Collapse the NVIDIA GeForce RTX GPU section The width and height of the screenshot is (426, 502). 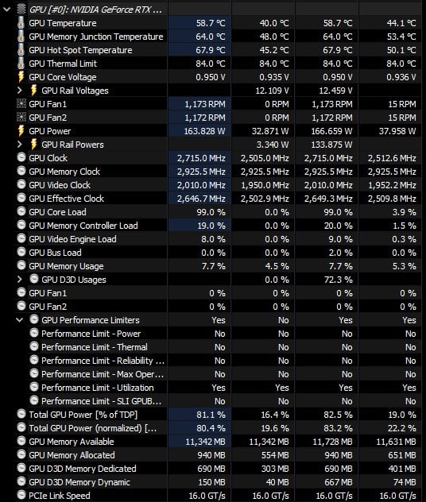(x=6, y=10)
